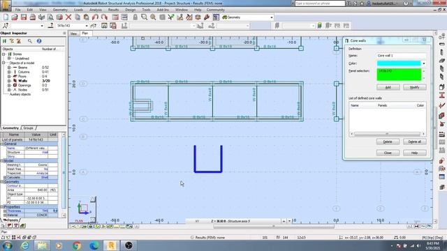The height and width of the screenshot is (251, 447).
Task: Open the panel selection 141to143 dropdown
Action: coord(87,26)
